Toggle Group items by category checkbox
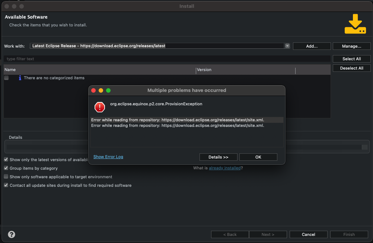This screenshot has height=243, width=373. (x=6, y=168)
